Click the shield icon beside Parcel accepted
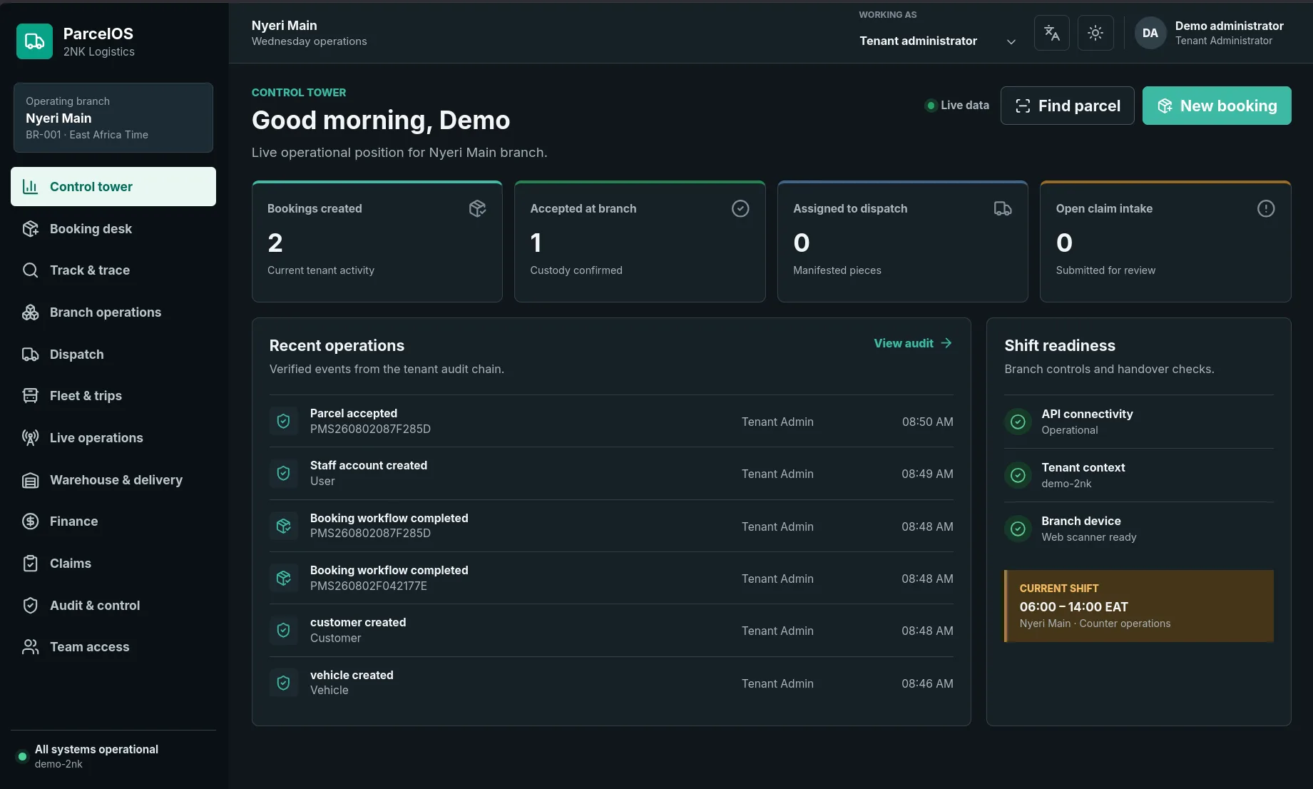1313x789 pixels. tap(283, 421)
